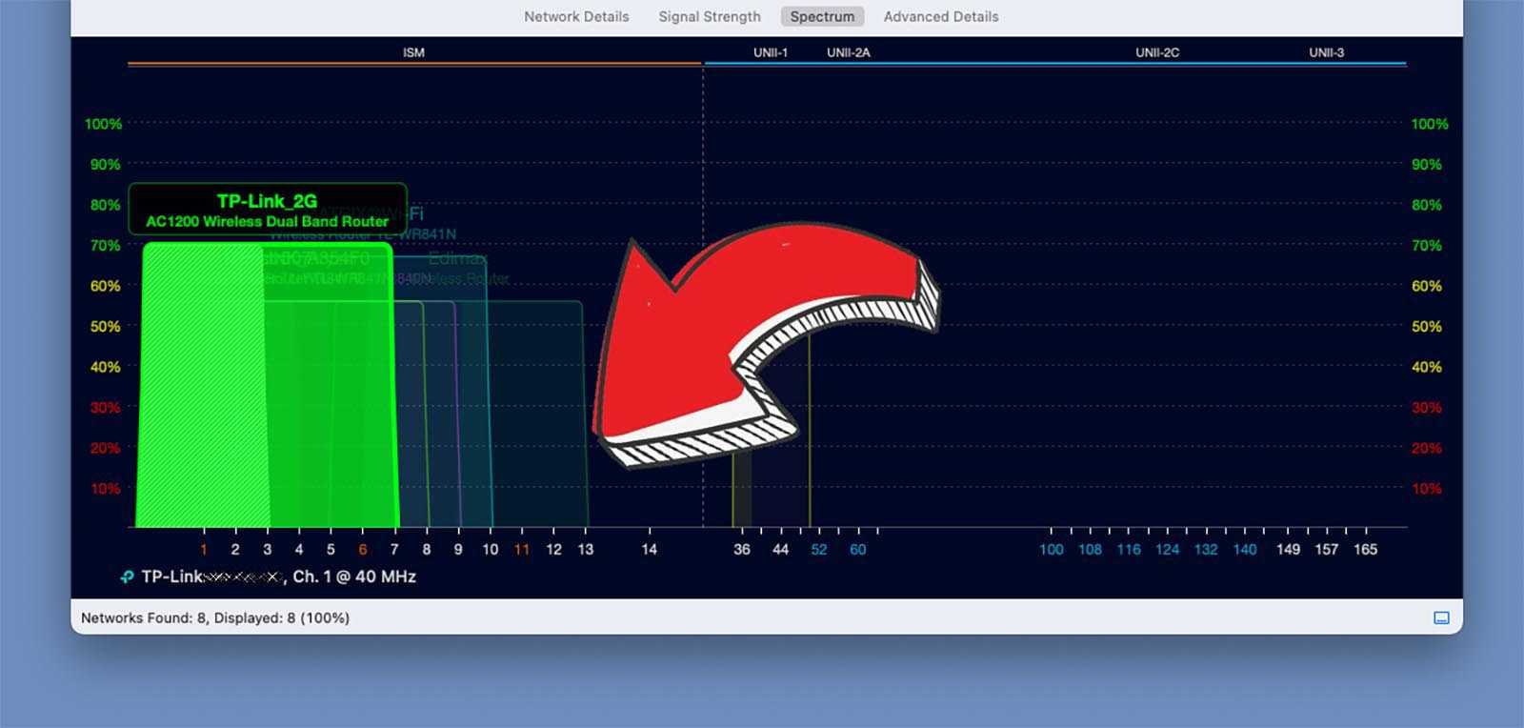The height and width of the screenshot is (728, 1524).
Task: Click the UNII-1 band label
Action: click(771, 52)
